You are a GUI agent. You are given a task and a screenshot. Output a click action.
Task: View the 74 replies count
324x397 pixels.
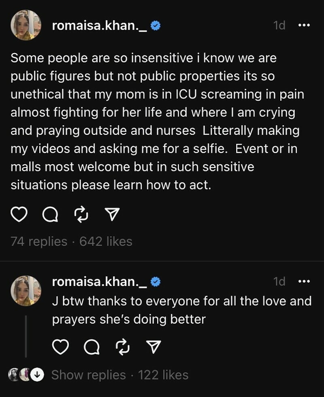39,241
